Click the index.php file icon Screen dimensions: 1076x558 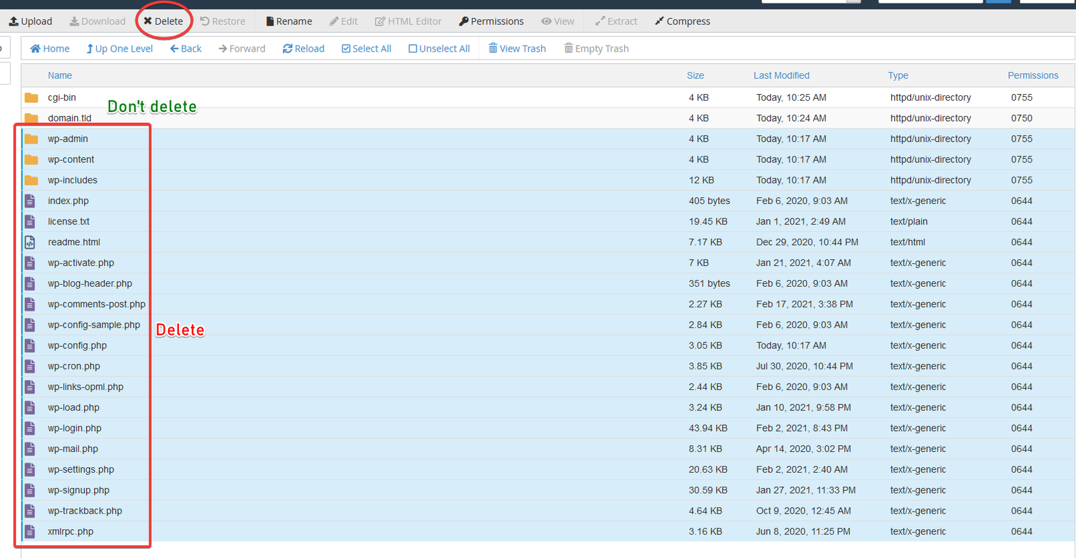30,201
